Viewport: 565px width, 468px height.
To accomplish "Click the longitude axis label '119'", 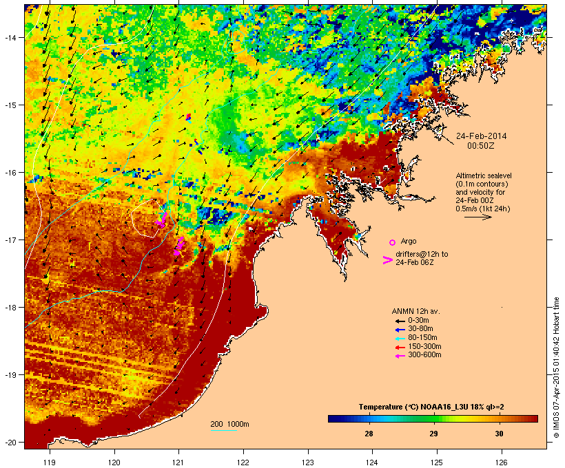I will (50, 462).
